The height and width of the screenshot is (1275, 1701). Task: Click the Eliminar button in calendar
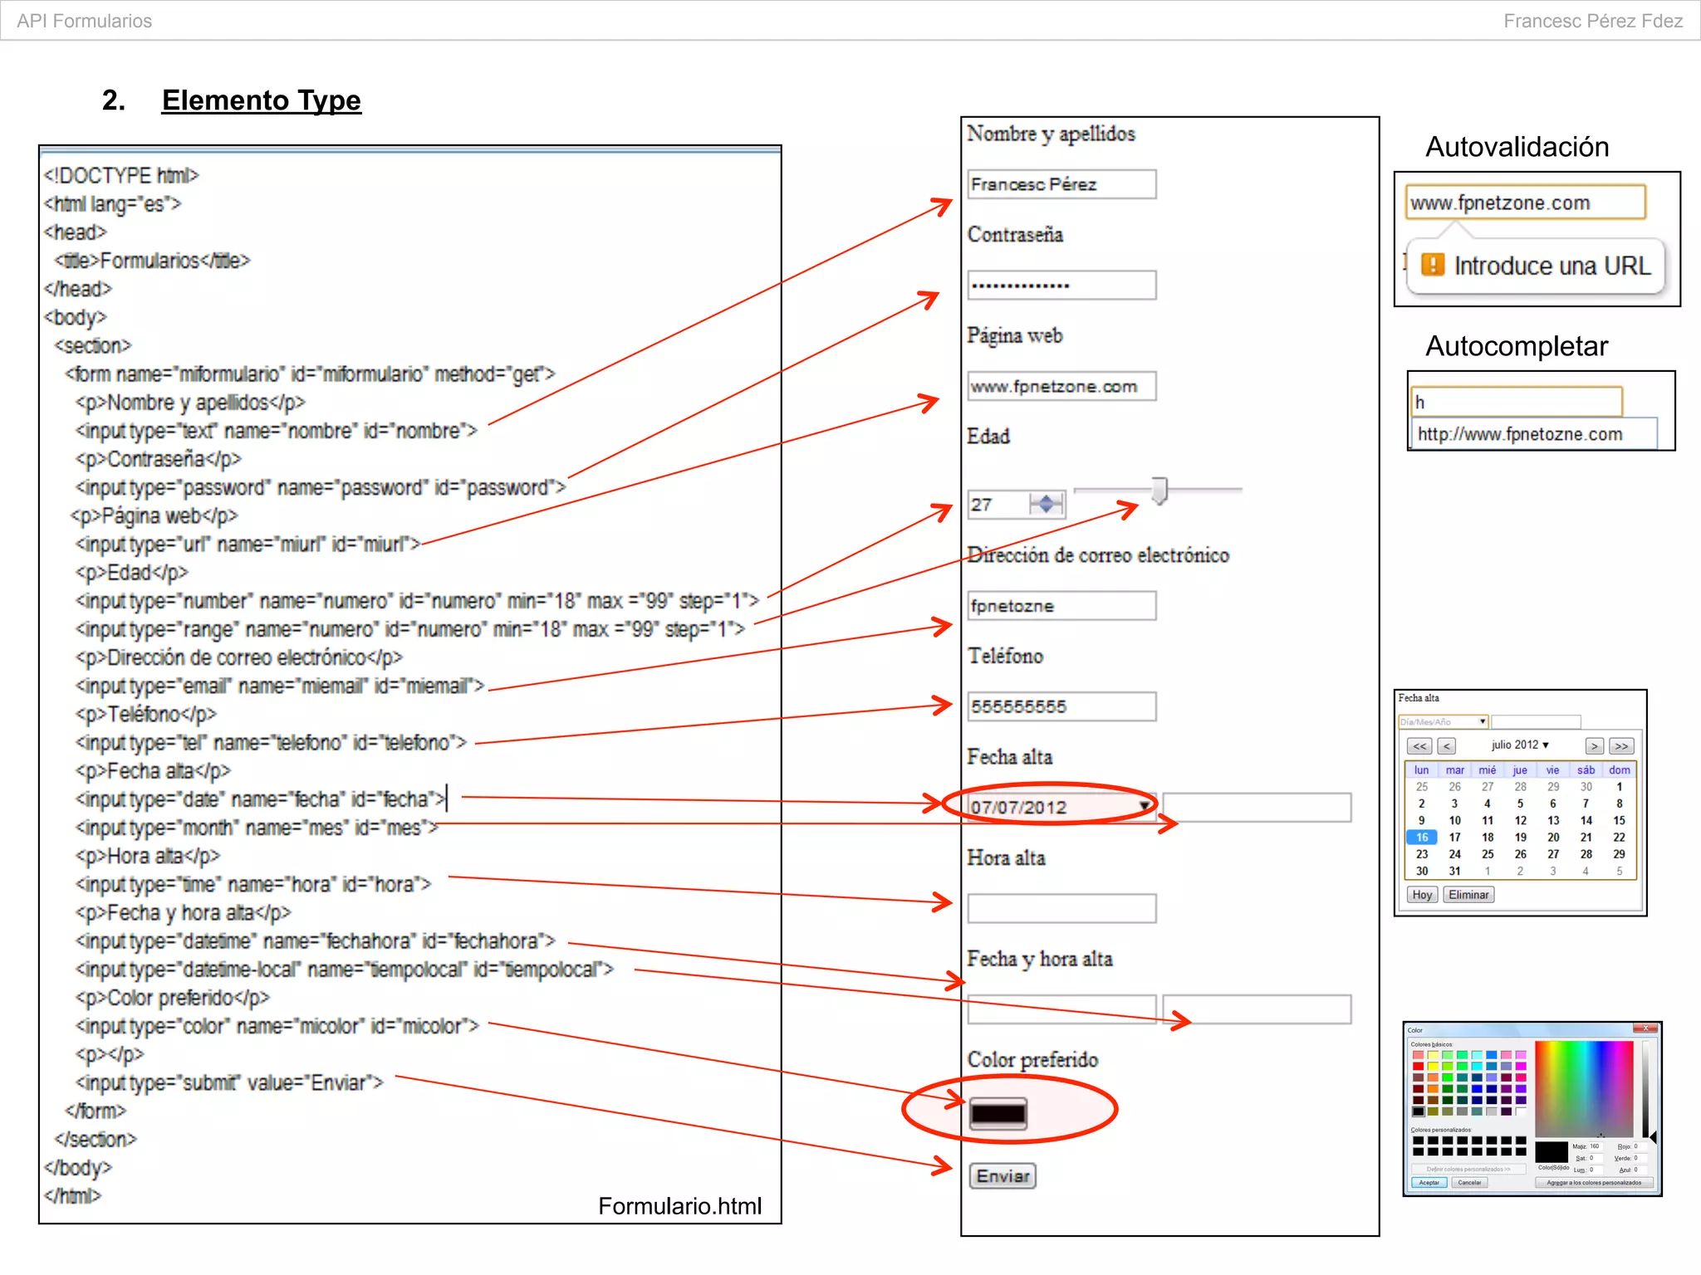click(1468, 895)
